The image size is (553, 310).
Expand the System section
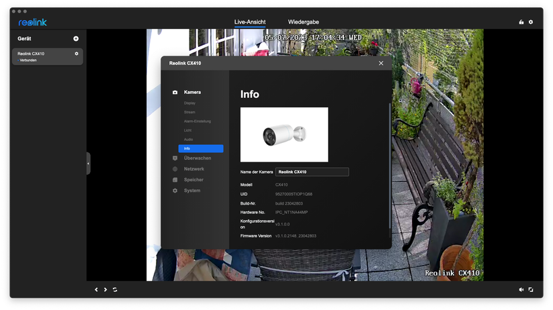[192, 191]
